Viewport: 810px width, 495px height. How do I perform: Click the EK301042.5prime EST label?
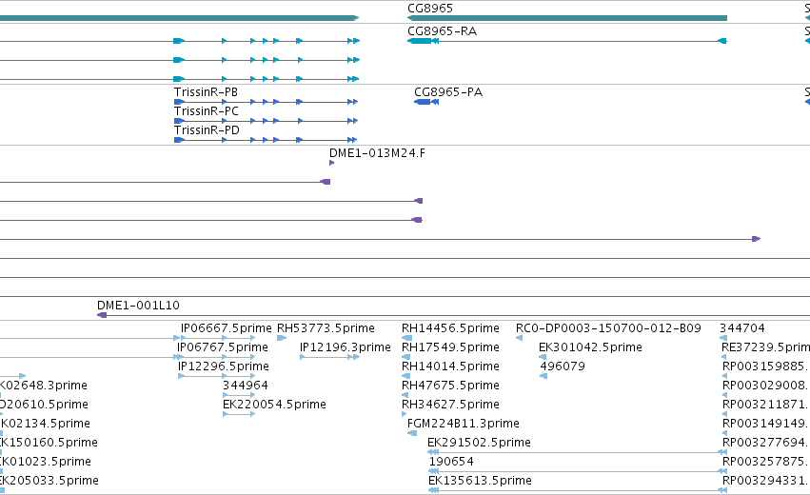pyautogui.click(x=590, y=347)
